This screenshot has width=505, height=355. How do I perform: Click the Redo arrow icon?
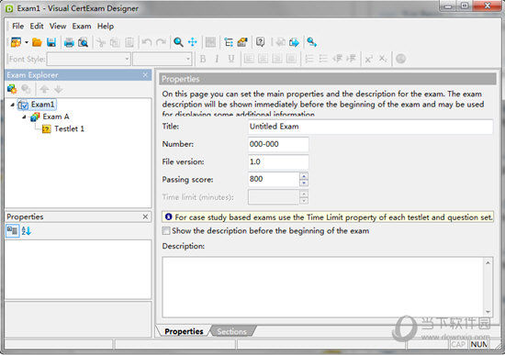click(161, 42)
